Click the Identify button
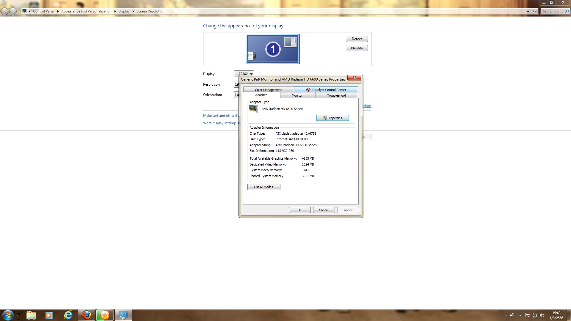 tap(357, 48)
